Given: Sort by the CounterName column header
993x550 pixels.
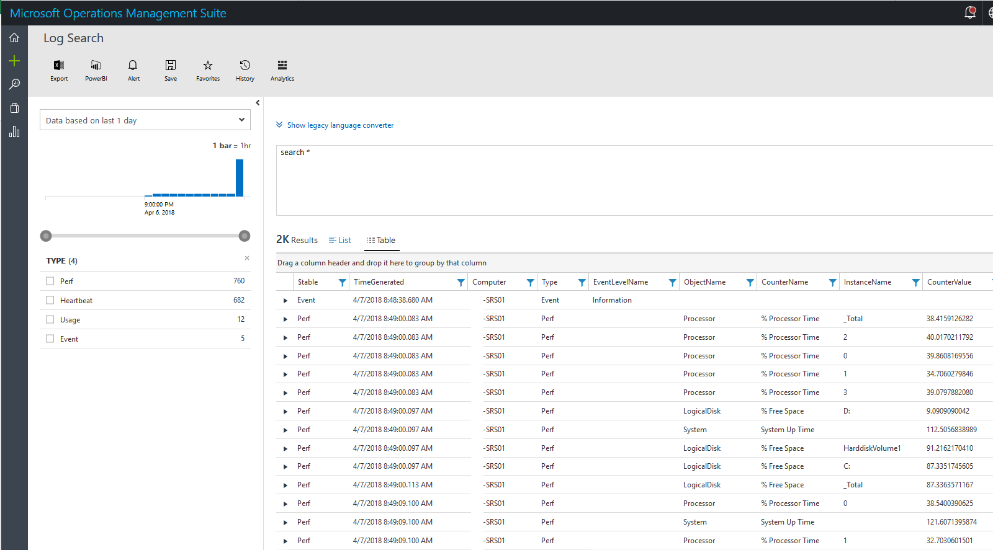Looking at the screenshot, I should [784, 282].
